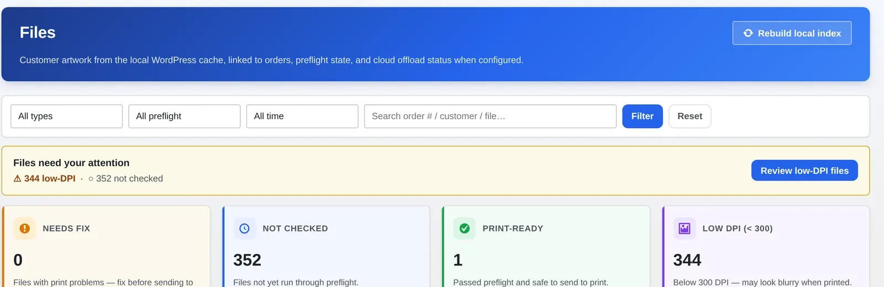Select the LOW DPI (< 300) card label

point(738,228)
